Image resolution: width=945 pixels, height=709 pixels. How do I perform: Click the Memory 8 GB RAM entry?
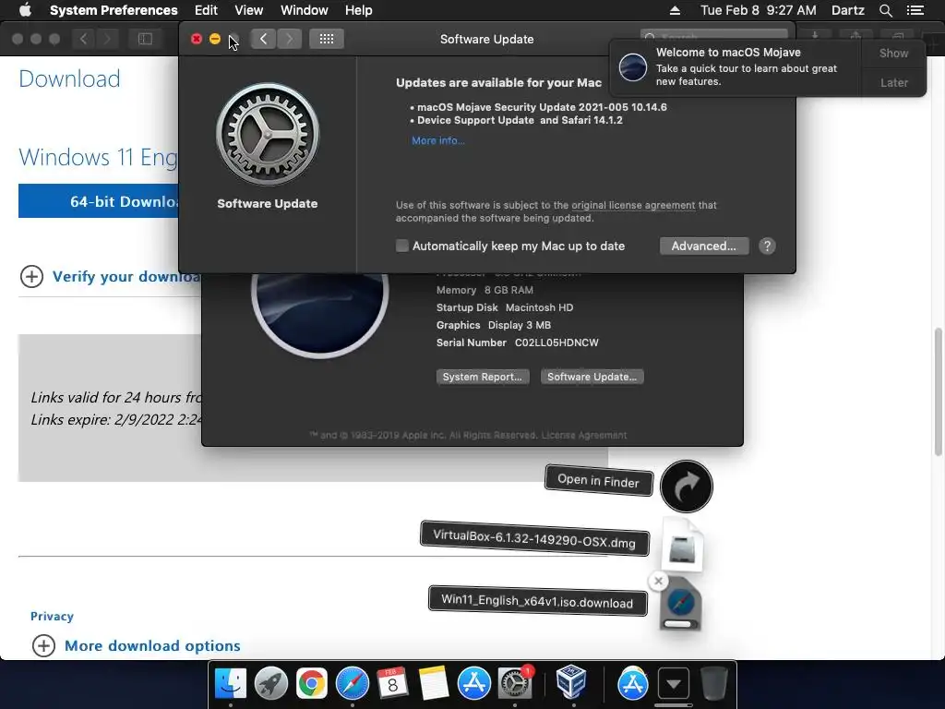pyautogui.click(x=484, y=290)
